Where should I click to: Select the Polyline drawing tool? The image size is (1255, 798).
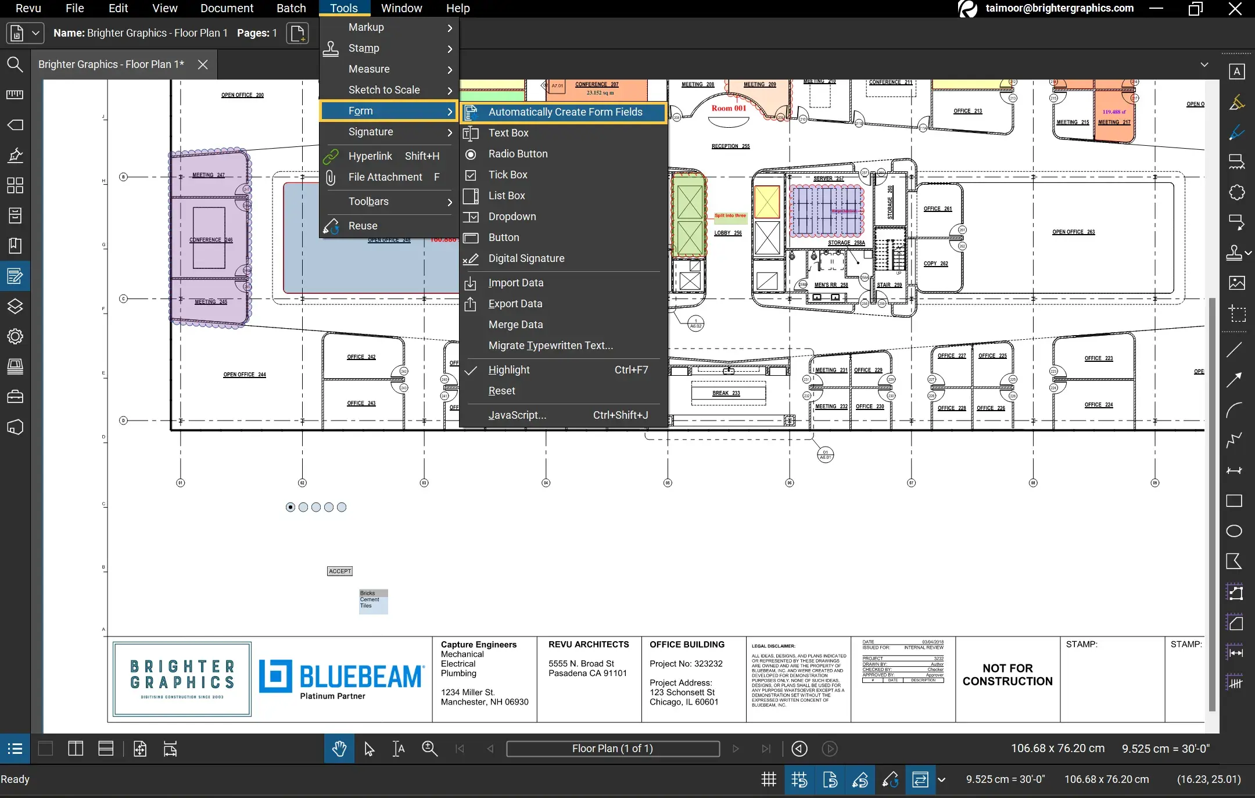1234,440
